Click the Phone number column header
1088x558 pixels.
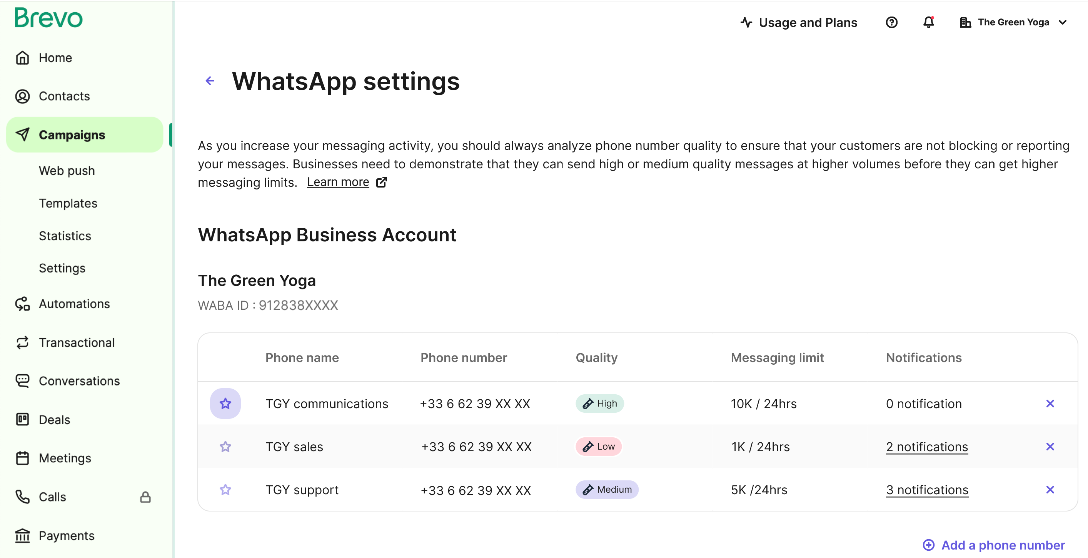click(x=463, y=358)
